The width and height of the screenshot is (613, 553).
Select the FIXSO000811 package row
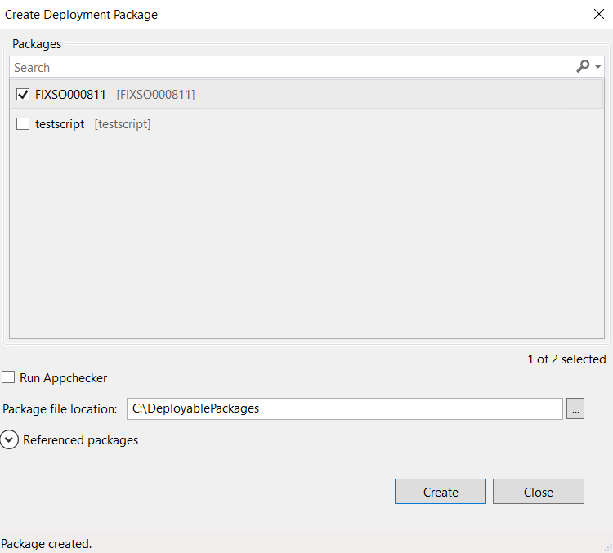coord(306,94)
